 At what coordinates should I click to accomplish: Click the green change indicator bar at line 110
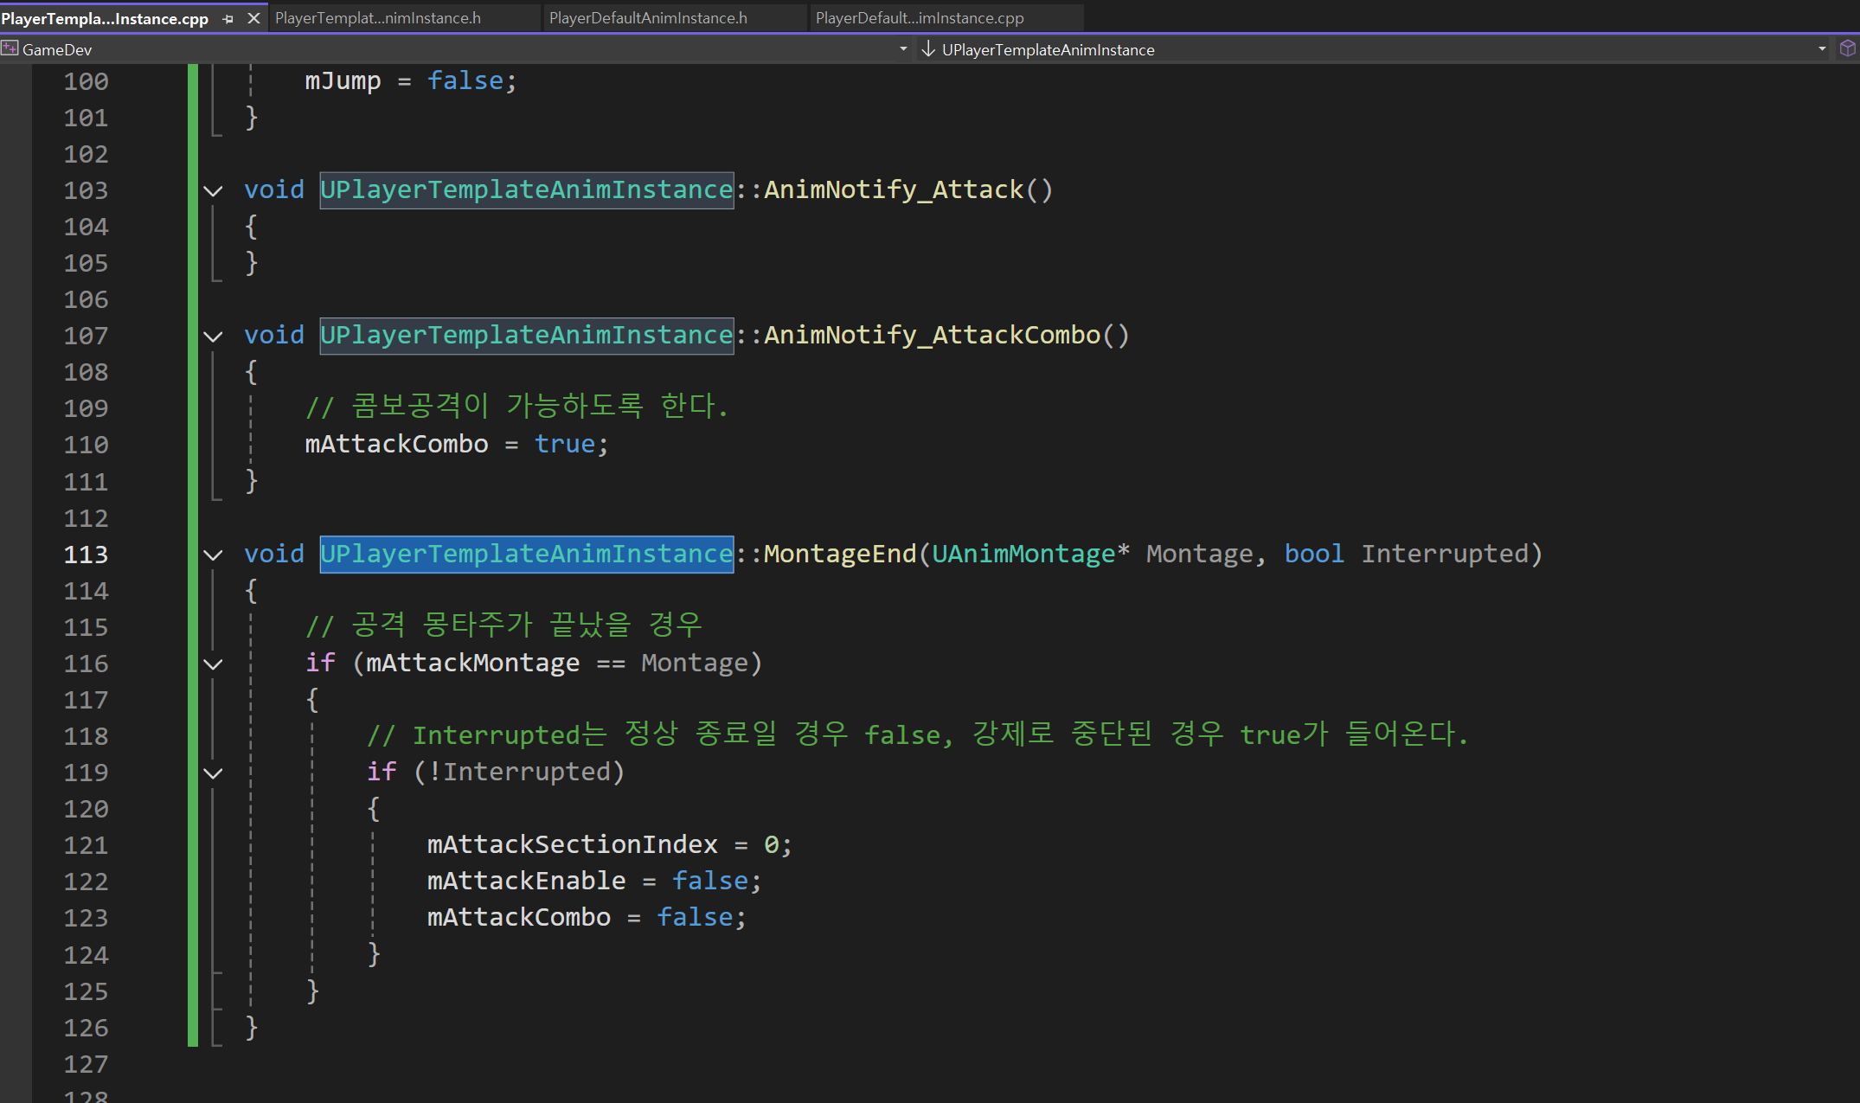point(193,445)
